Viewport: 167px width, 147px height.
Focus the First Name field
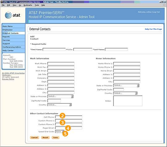pos(54,49)
